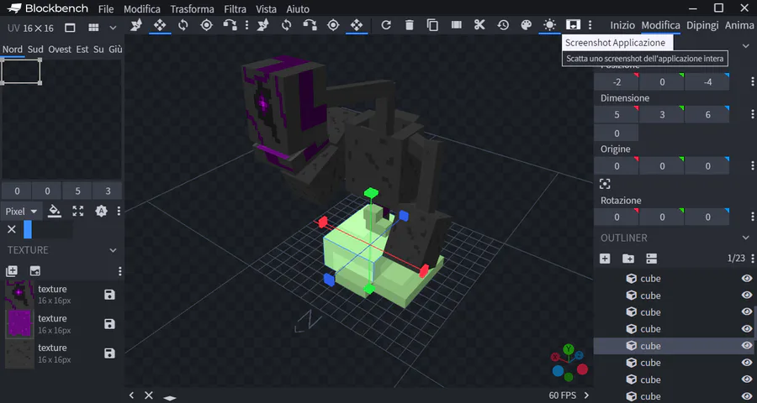Viewport: 757px width, 403px height.
Task: Open the three-dot menu beside the auto UV icon
Action: [x=119, y=211]
